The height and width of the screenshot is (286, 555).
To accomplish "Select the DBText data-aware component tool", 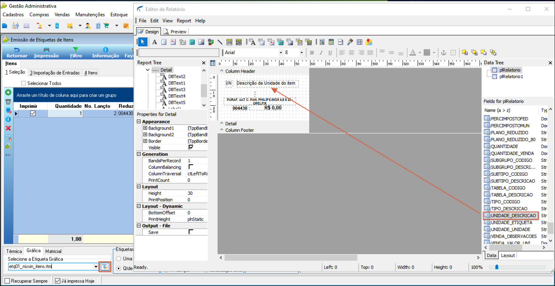I will click(x=252, y=42).
